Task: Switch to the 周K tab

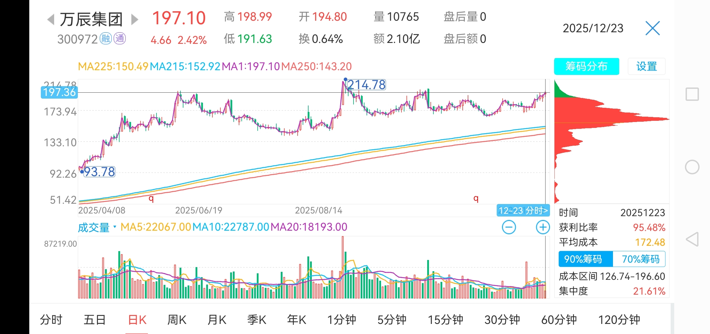Action: click(x=177, y=320)
